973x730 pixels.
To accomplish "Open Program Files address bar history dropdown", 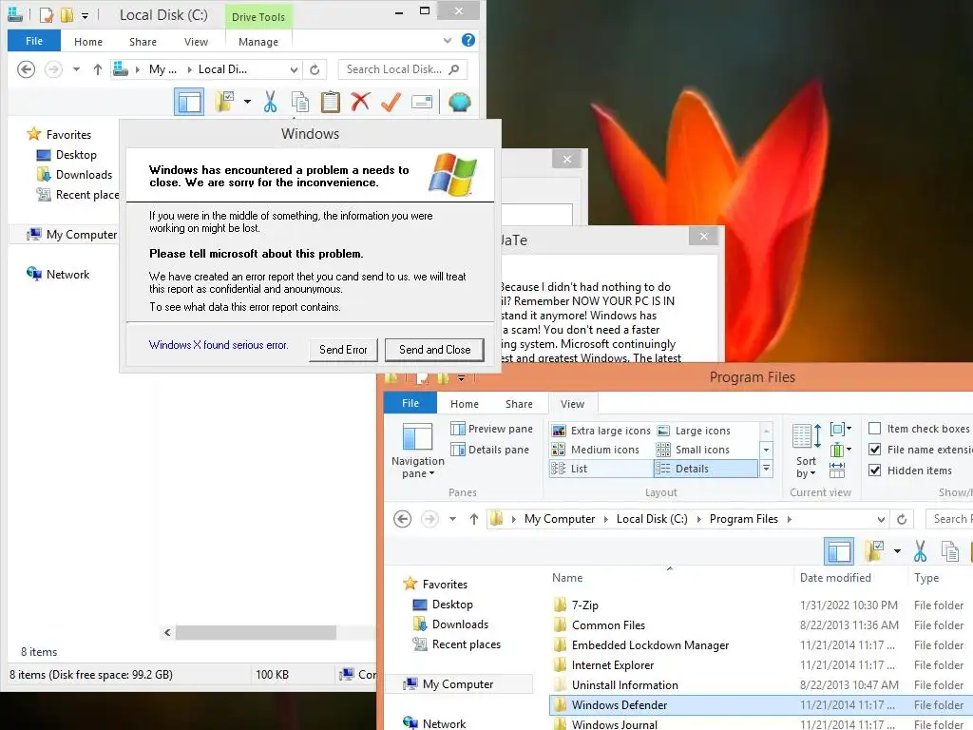I will 881,519.
